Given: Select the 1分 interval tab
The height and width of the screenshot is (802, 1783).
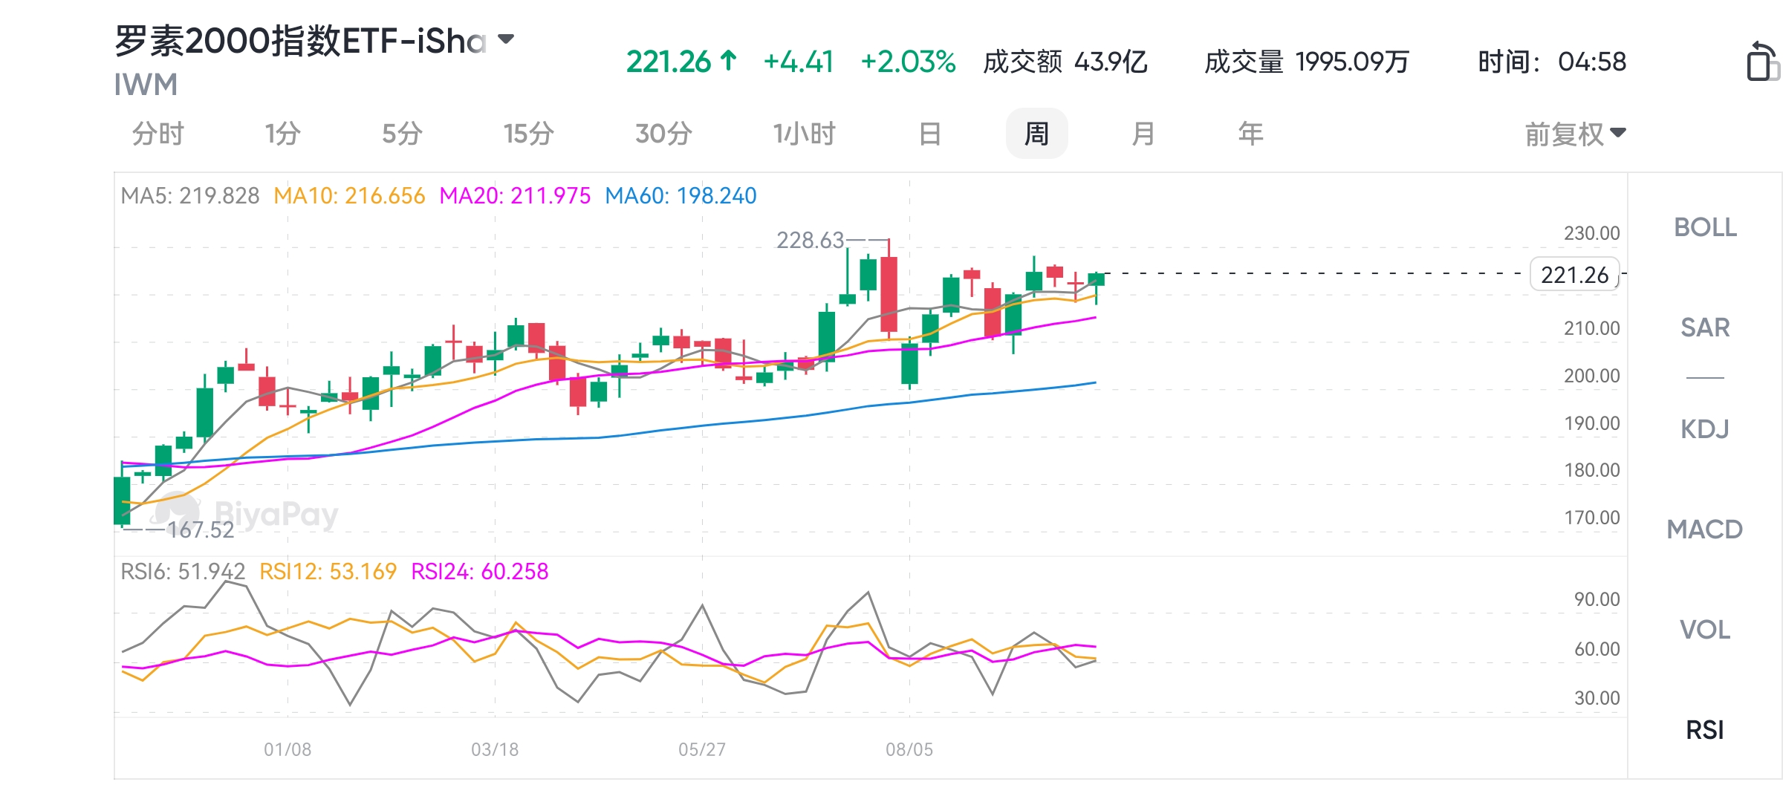Looking at the screenshot, I should coord(283,134).
